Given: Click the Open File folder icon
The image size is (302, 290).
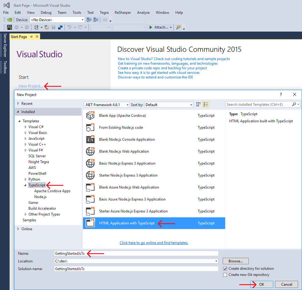Looking at the screenshot, I should 47,27.
